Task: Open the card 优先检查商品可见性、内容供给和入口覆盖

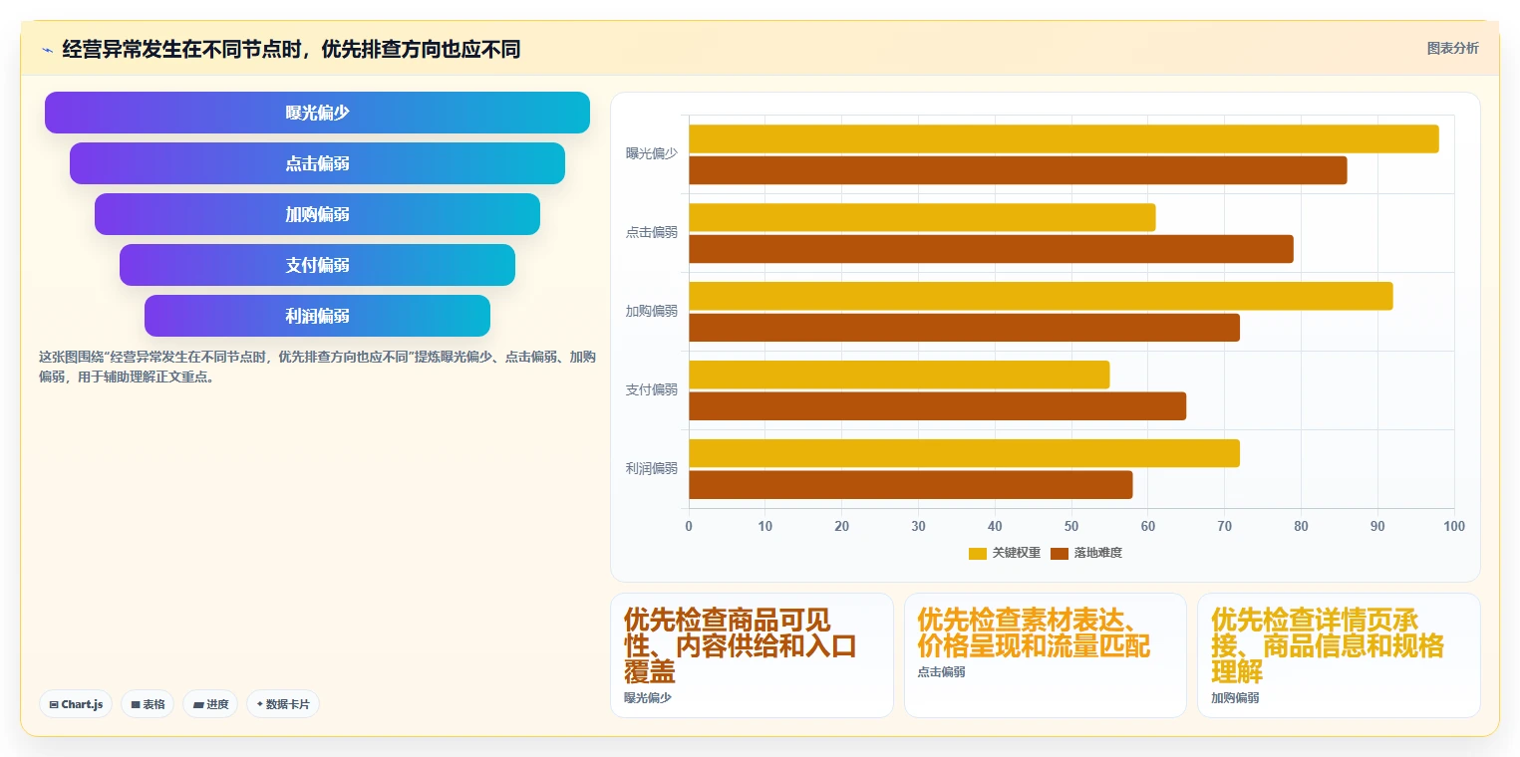Action: coord(752,655)
